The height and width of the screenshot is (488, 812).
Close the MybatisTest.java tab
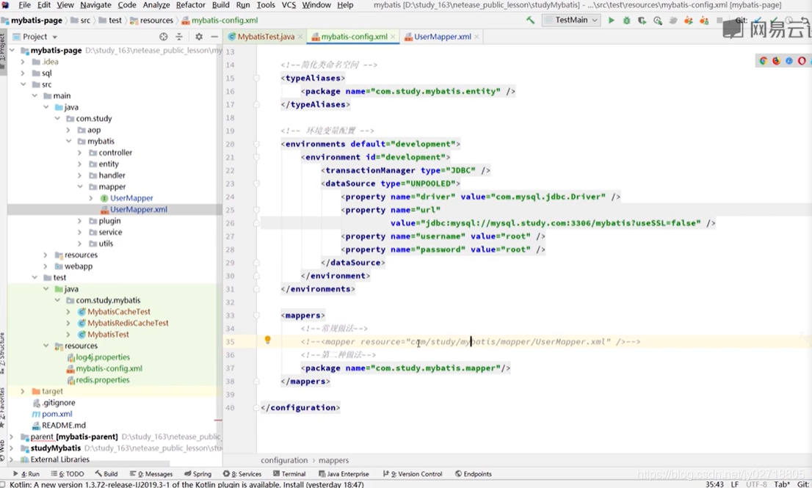300,37
